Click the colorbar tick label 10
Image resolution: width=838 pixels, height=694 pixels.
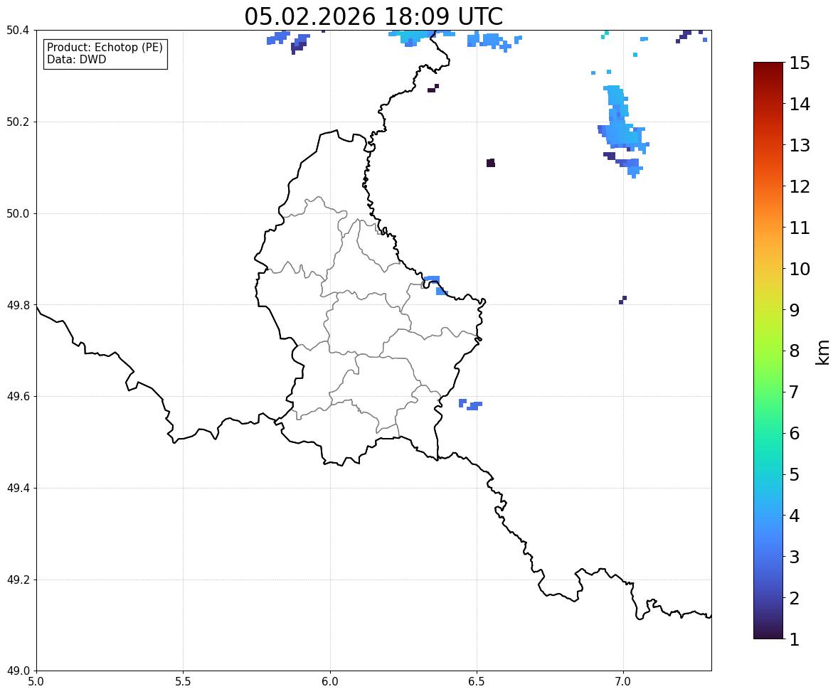[x=800, y=269]
